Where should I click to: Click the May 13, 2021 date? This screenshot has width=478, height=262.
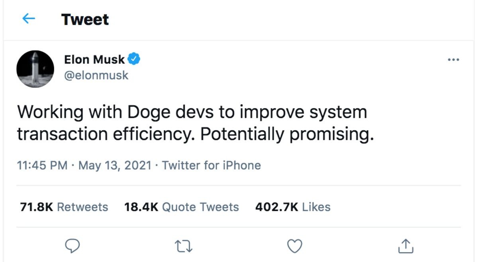click(x=115, y=165)
